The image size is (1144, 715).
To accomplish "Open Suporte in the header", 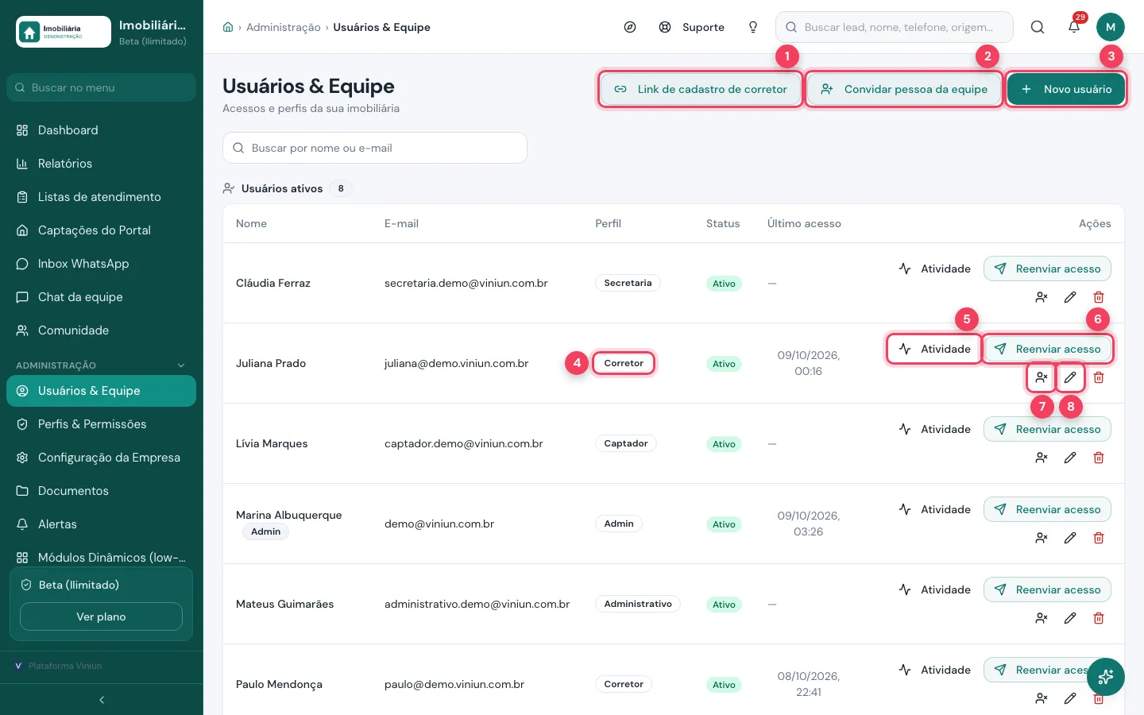I will (x=691, y=27).
